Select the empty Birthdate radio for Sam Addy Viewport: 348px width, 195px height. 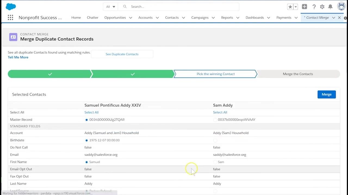215,140
